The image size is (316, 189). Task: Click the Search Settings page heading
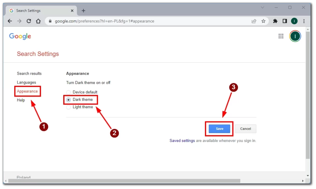click(x=38, y=54)
